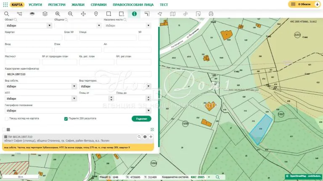
Task: Select the zoom in tool
Action: 58,14
